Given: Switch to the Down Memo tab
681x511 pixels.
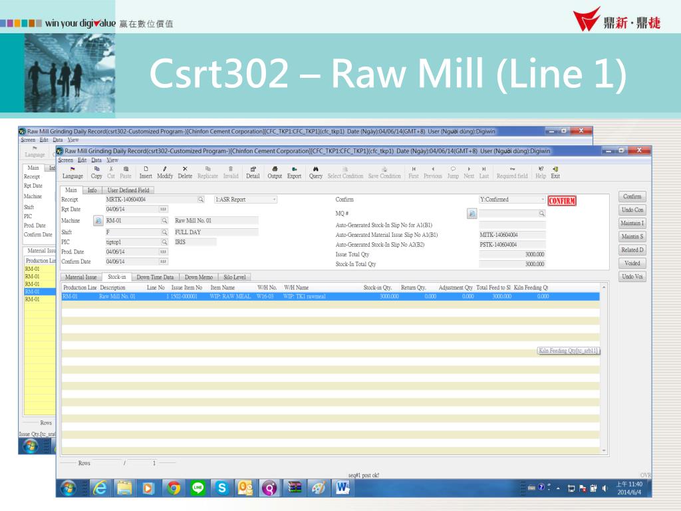Looking at the screenshot, I should coord(198,277).
